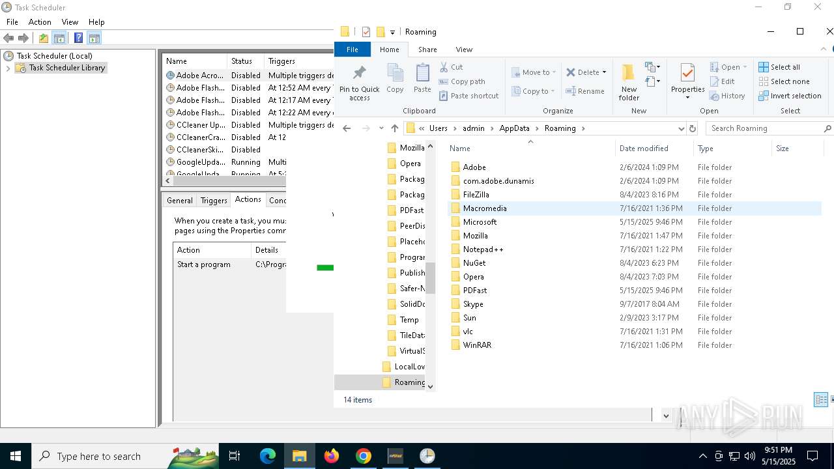Expand Task Scheduler Library tree node
This screenshot has width=834, height=469.
point(8,68)
